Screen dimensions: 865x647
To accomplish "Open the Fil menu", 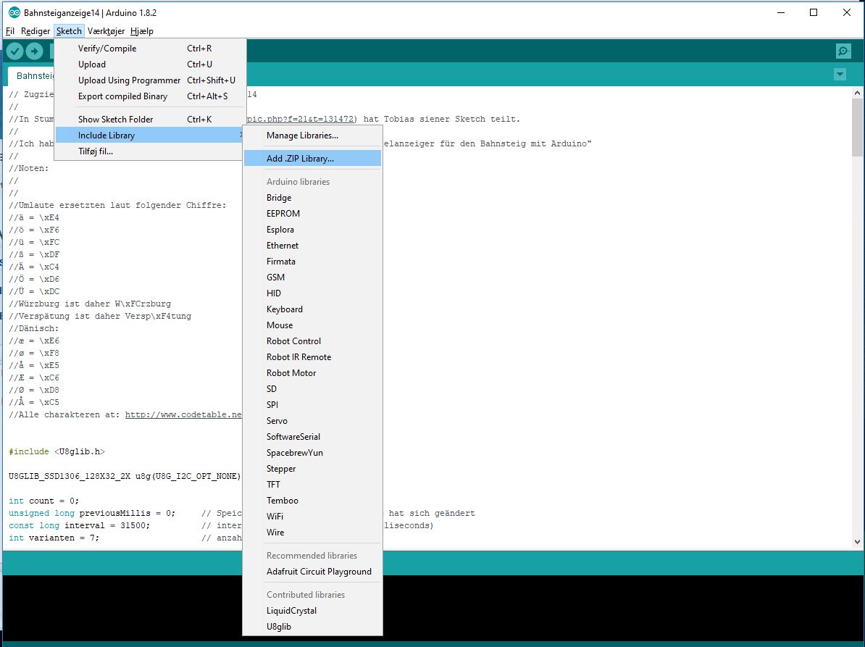I will tap(10, 31).
